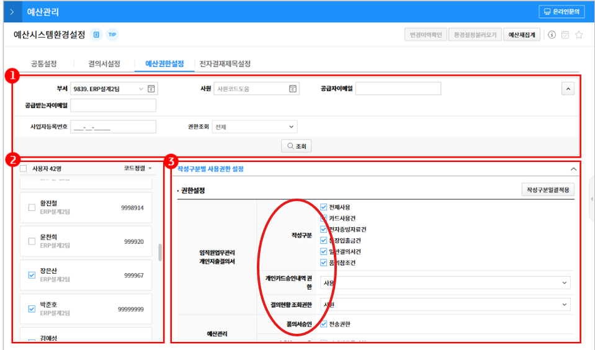Click the 온라인문의 button
This screenshot has height=350, width=595.
pyautogui.click(x=561, y=12)
